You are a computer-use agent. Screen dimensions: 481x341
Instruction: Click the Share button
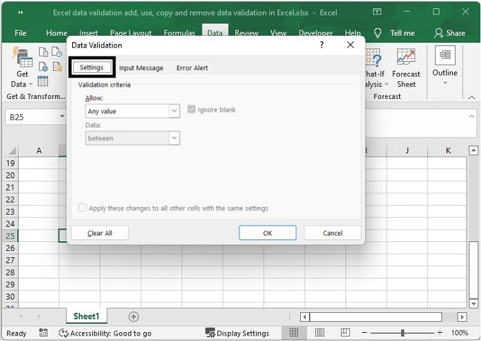click(450, 33)
